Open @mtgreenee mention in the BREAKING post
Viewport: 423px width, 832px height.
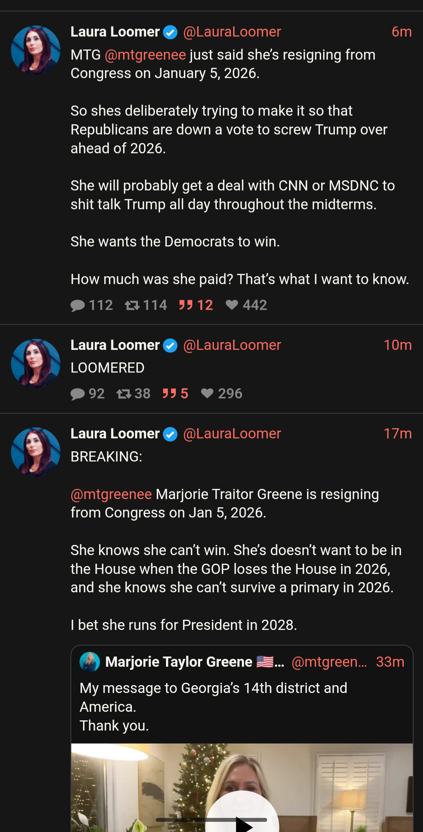pyautogui.click(x=111, y=494)
